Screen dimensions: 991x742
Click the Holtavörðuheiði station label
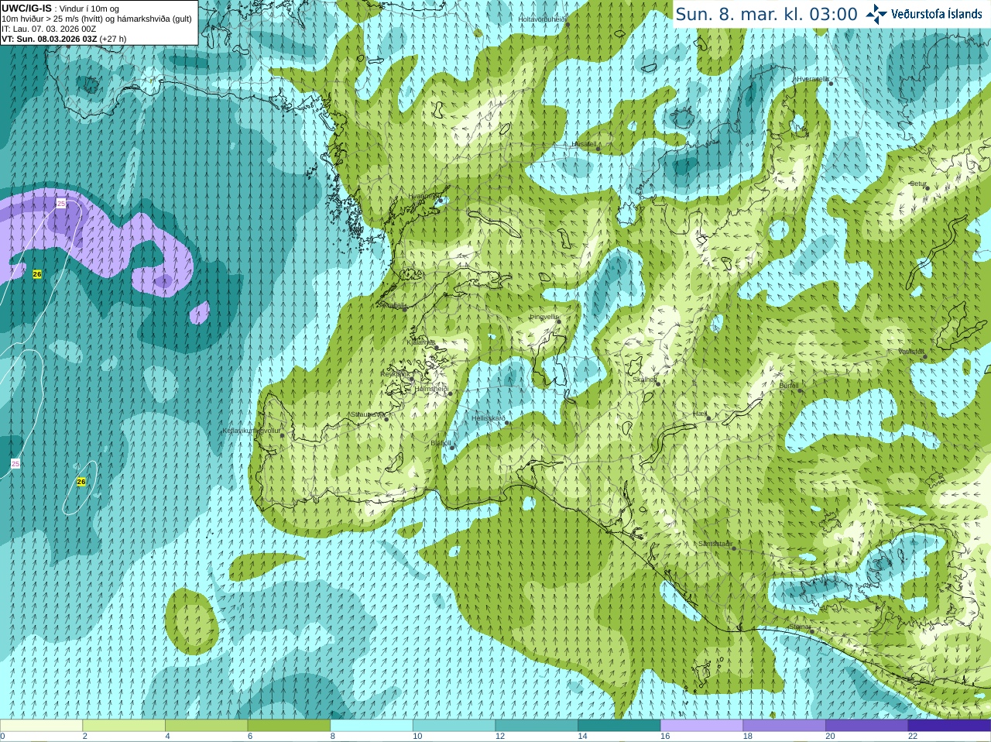[x=542, y=19]
